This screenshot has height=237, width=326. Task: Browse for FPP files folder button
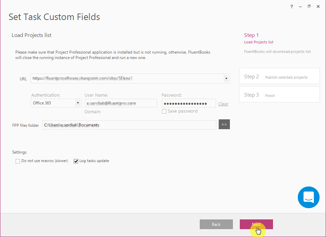point(224,124)
